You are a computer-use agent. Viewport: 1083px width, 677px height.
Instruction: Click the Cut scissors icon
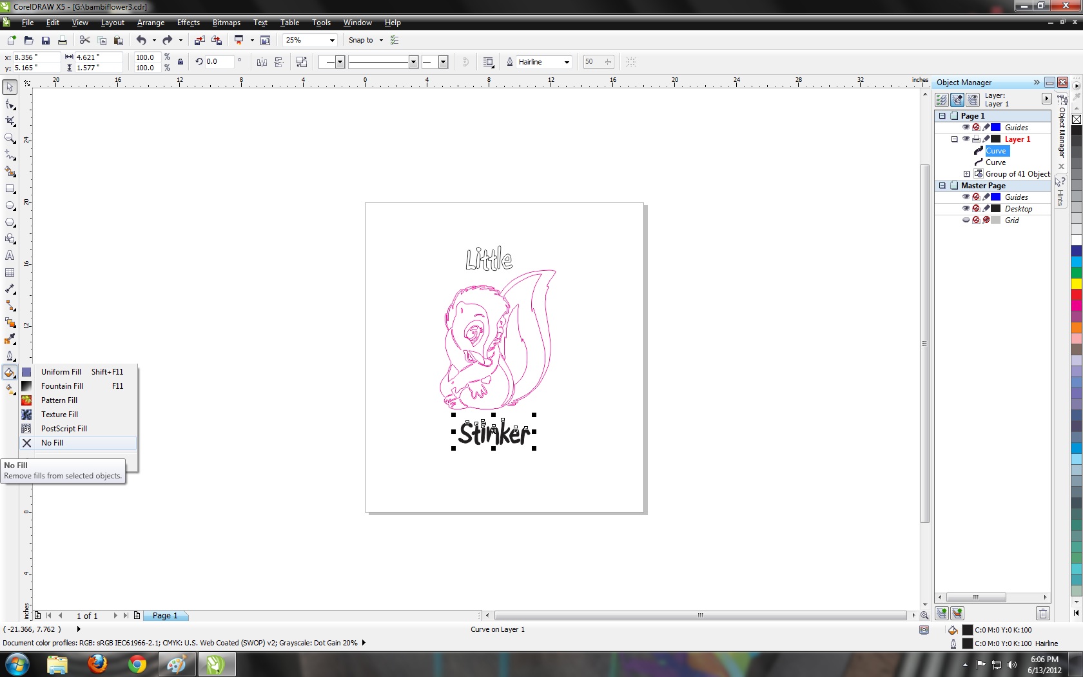pos(84,40)
